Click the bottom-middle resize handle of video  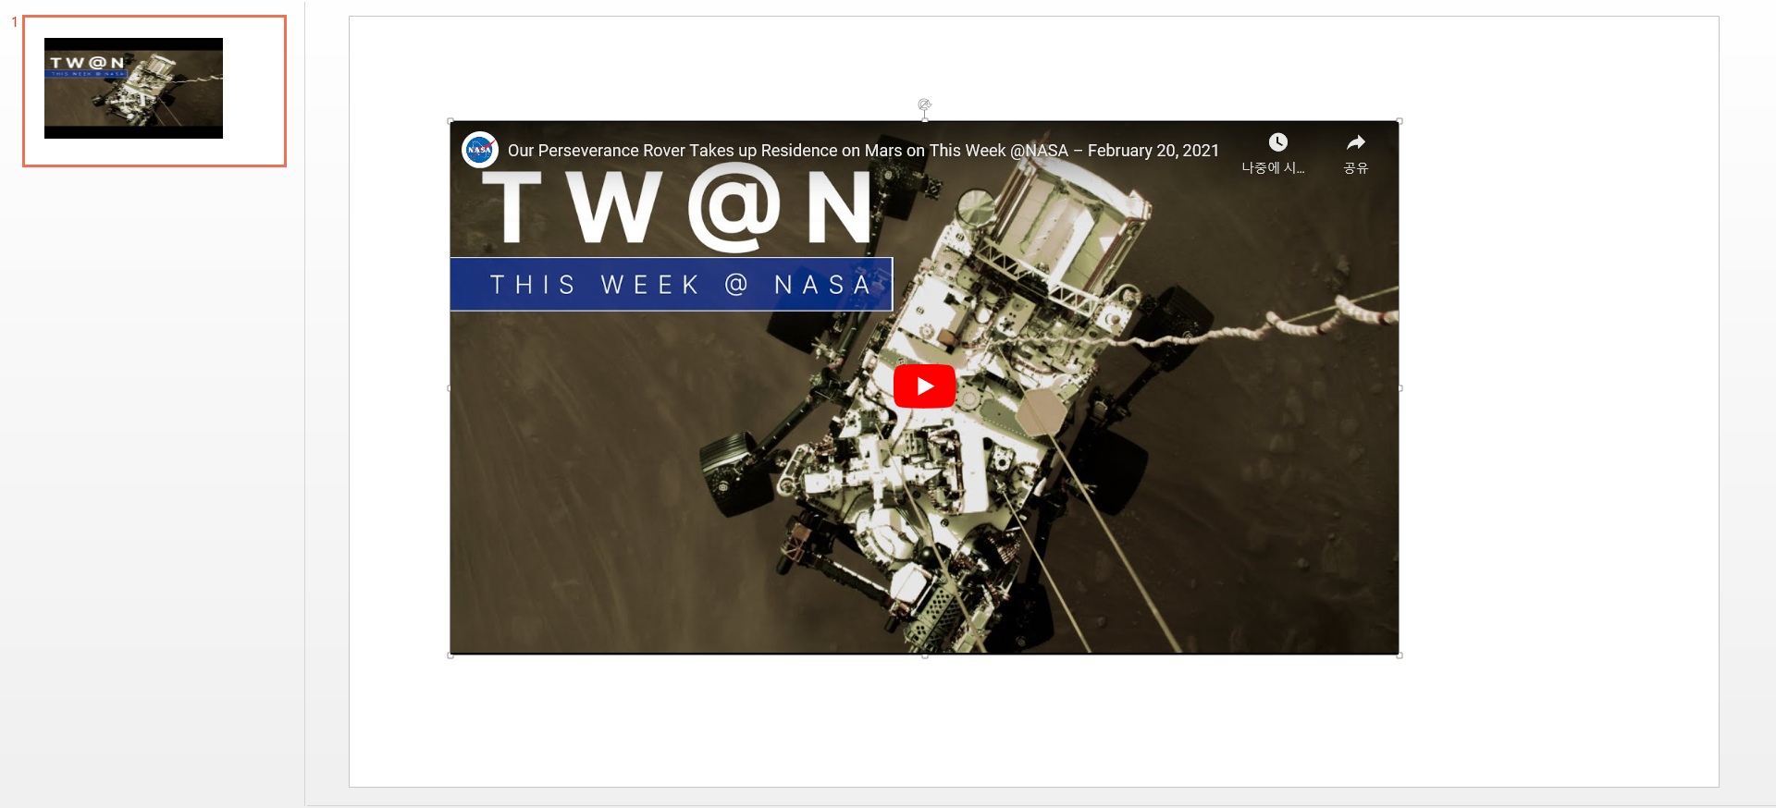point(925,655)
